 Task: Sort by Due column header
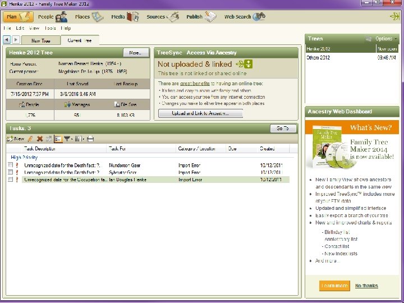click(242, 149)
